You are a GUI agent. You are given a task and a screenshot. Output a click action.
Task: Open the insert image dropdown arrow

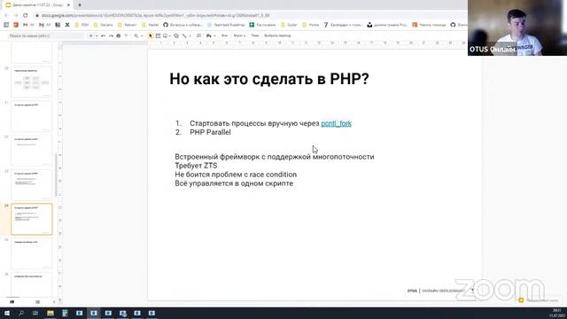(x=169, y=35)
